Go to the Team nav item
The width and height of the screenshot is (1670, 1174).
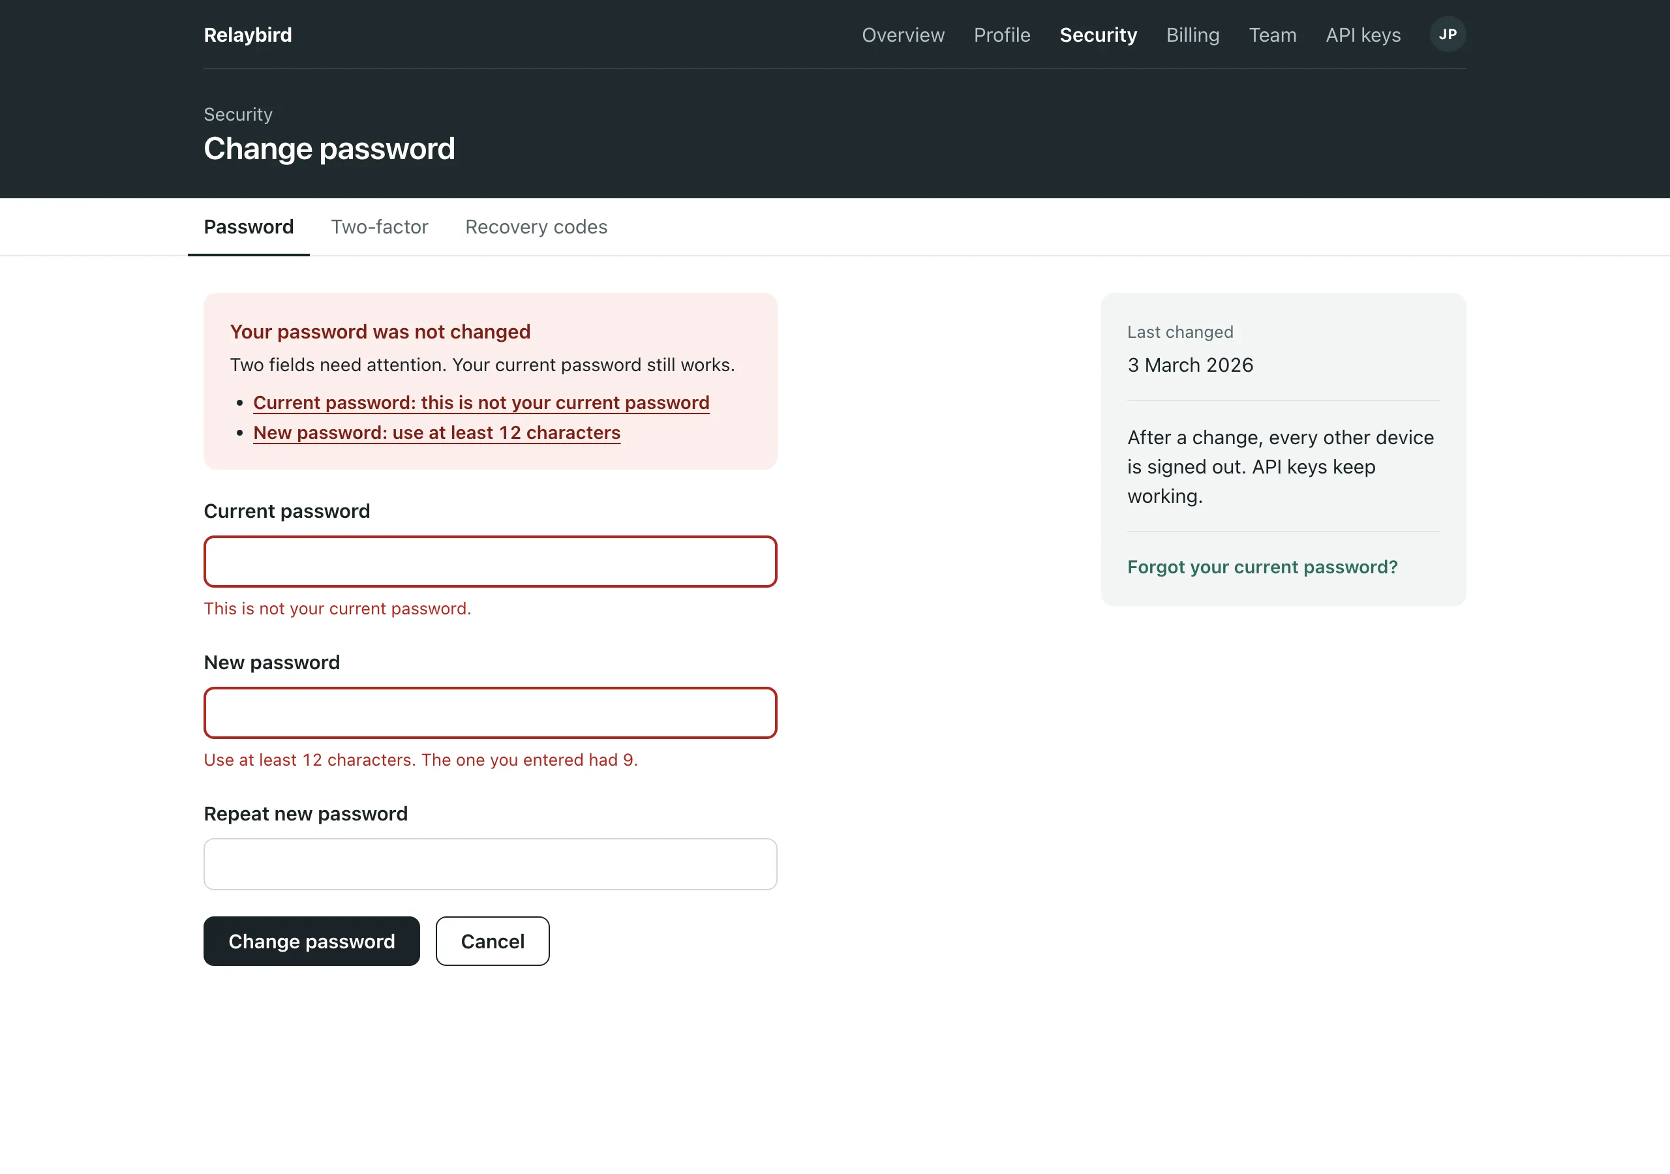[x=1272, y=35]
